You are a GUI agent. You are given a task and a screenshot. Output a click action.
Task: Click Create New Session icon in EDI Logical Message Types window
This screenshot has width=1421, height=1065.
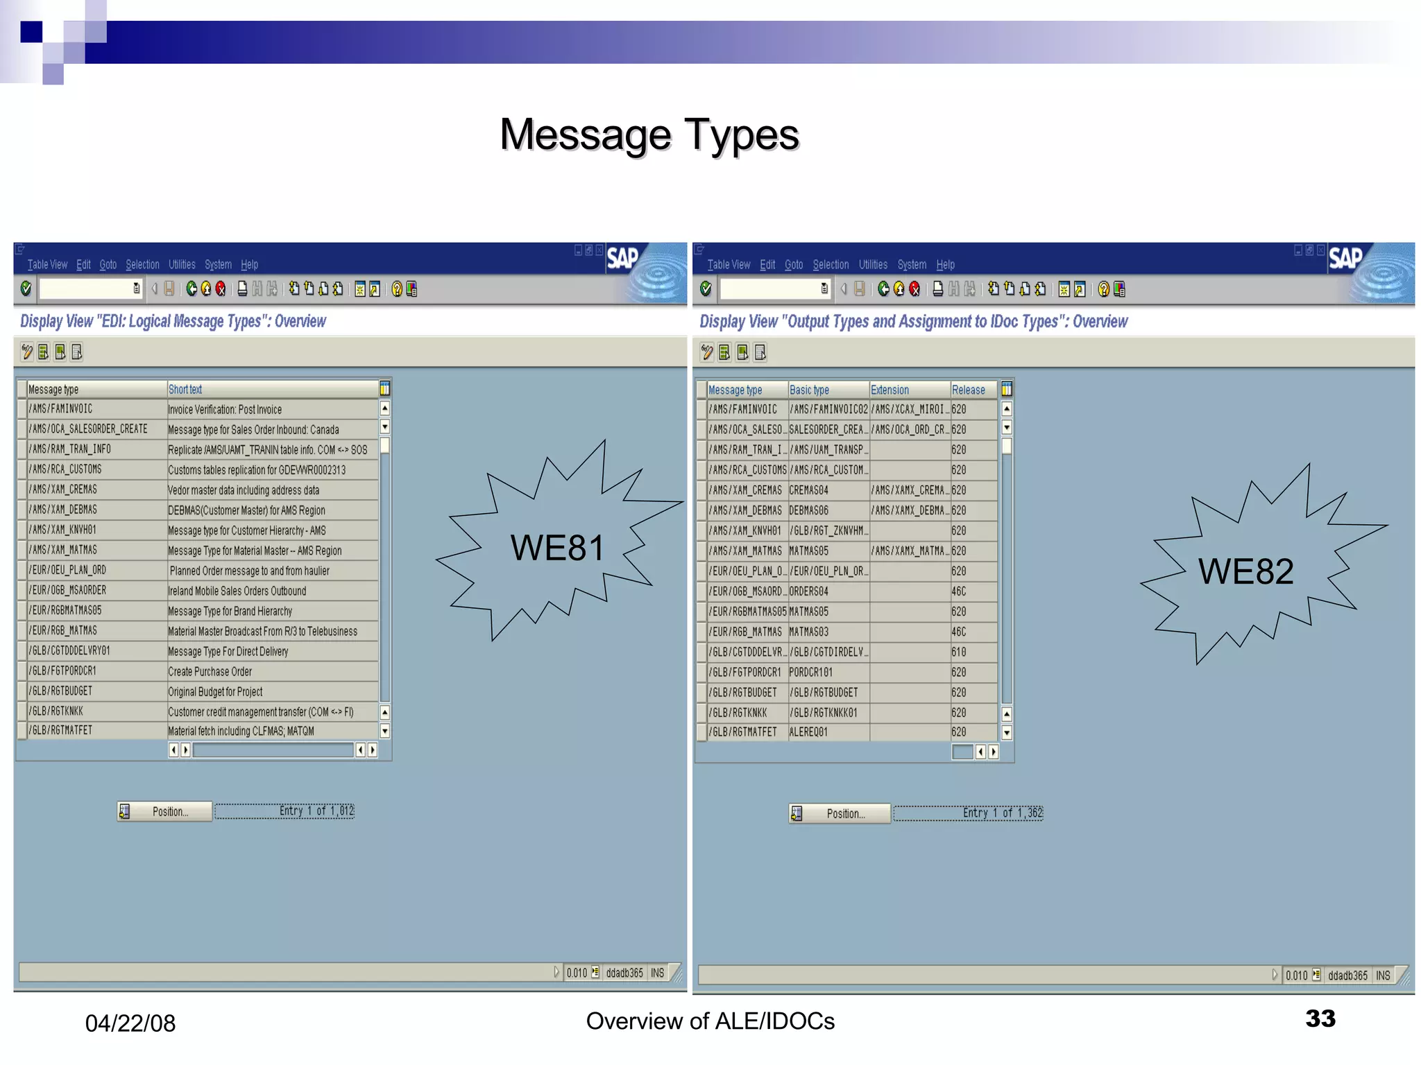(360, 288)
